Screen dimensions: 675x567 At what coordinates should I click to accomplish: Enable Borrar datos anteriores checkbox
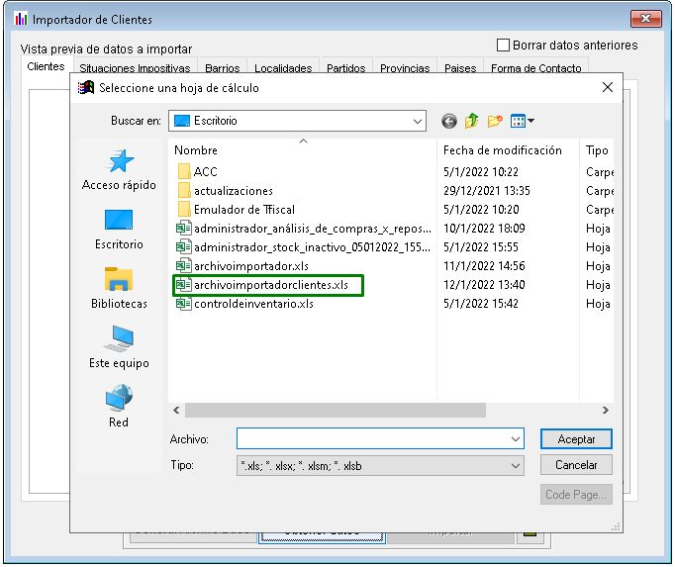503,46
